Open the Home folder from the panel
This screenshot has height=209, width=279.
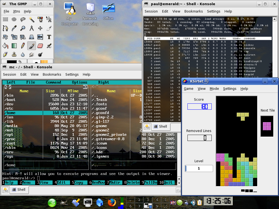click(x=100, y=202)
